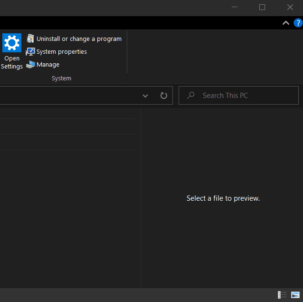Collapse the ribbon with the up chevron
Viewport: 303px width, 302px height.
tap(286, 23)
